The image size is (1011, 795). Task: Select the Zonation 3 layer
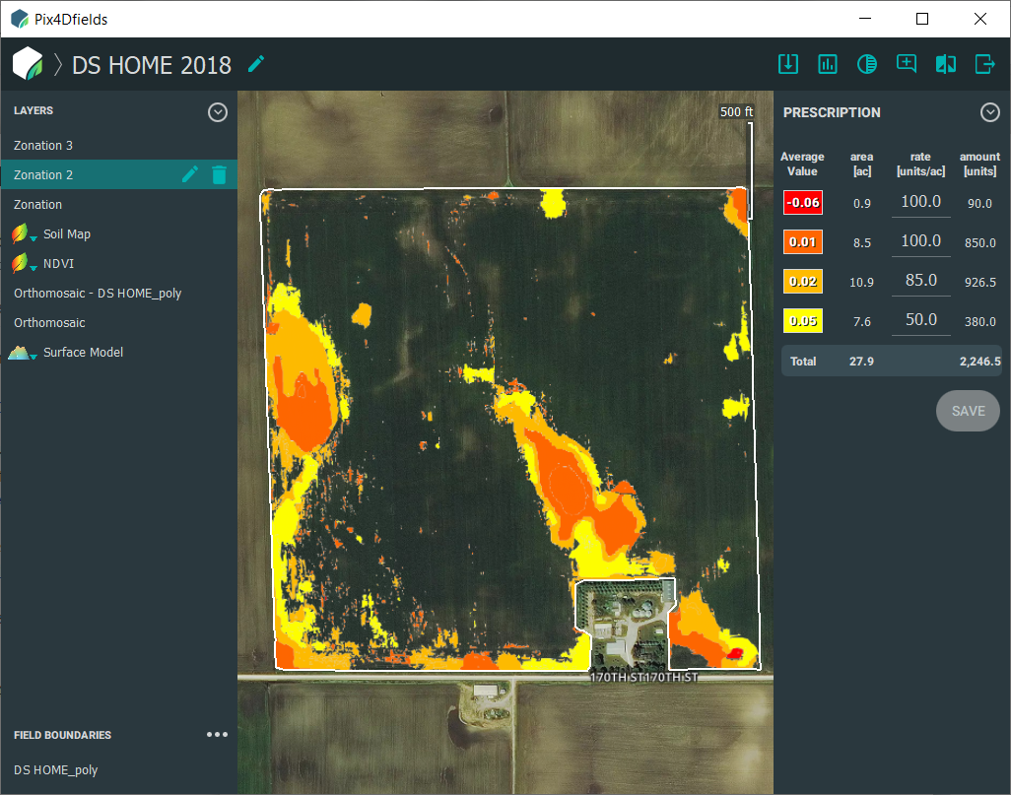[118, 145]
